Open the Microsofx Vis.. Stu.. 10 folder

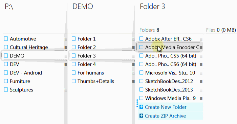(x=170, y=73)
